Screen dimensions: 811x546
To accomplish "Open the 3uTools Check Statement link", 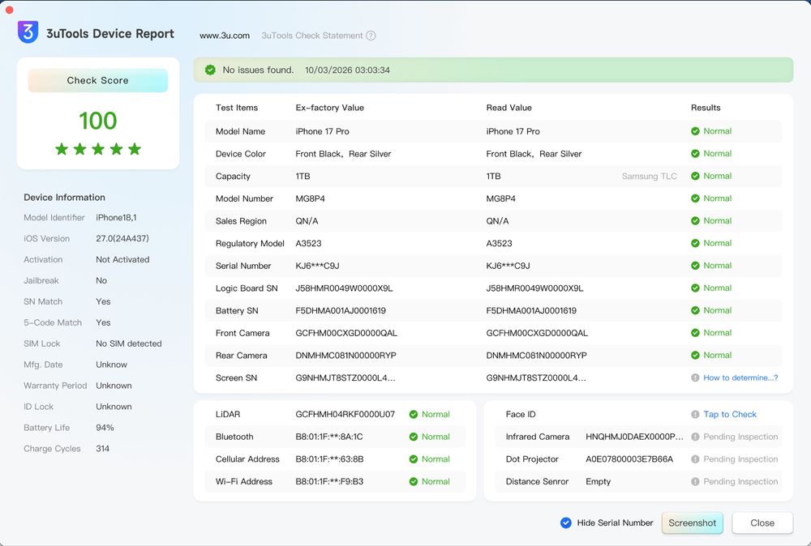I will coord(312,36).
